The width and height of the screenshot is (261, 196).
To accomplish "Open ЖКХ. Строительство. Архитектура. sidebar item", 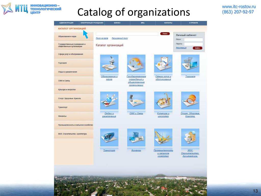I will coord(74,134).
